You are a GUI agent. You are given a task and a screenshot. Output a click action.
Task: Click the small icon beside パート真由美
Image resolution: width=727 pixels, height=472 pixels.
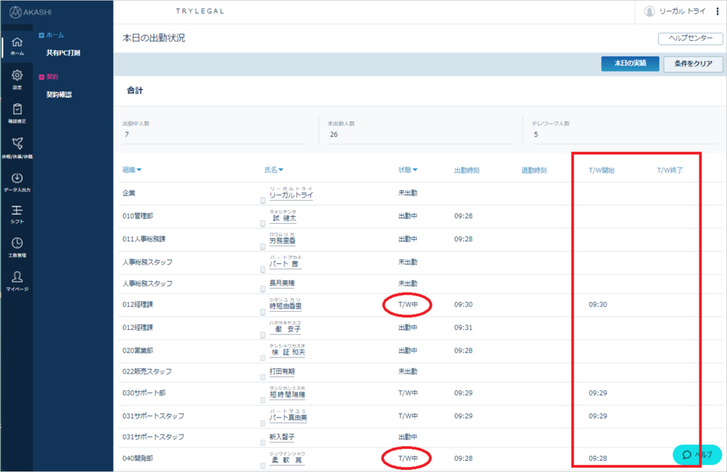262,424
